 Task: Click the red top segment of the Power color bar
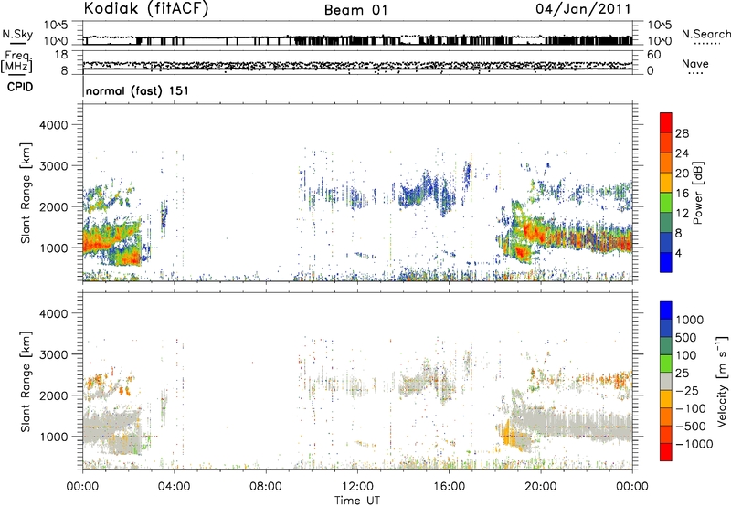click(x=666, y=123)
